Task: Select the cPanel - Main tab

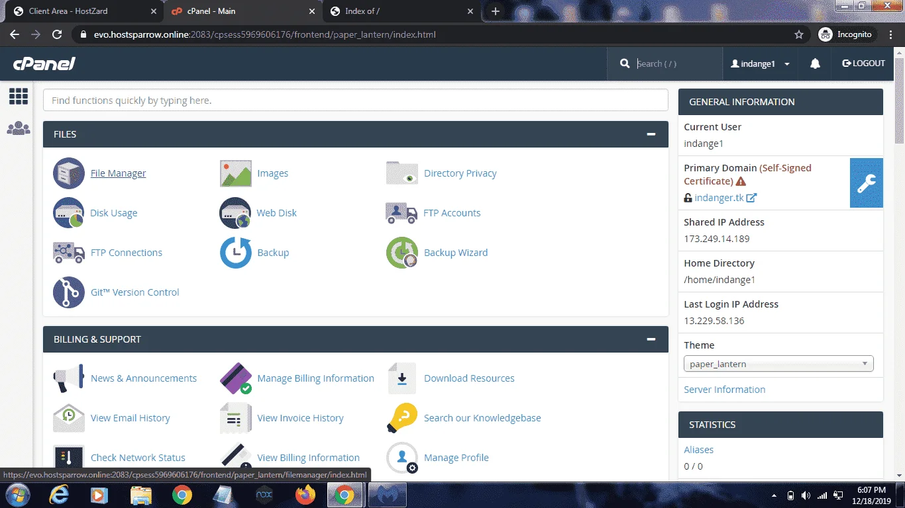Action: pos(242,11)
